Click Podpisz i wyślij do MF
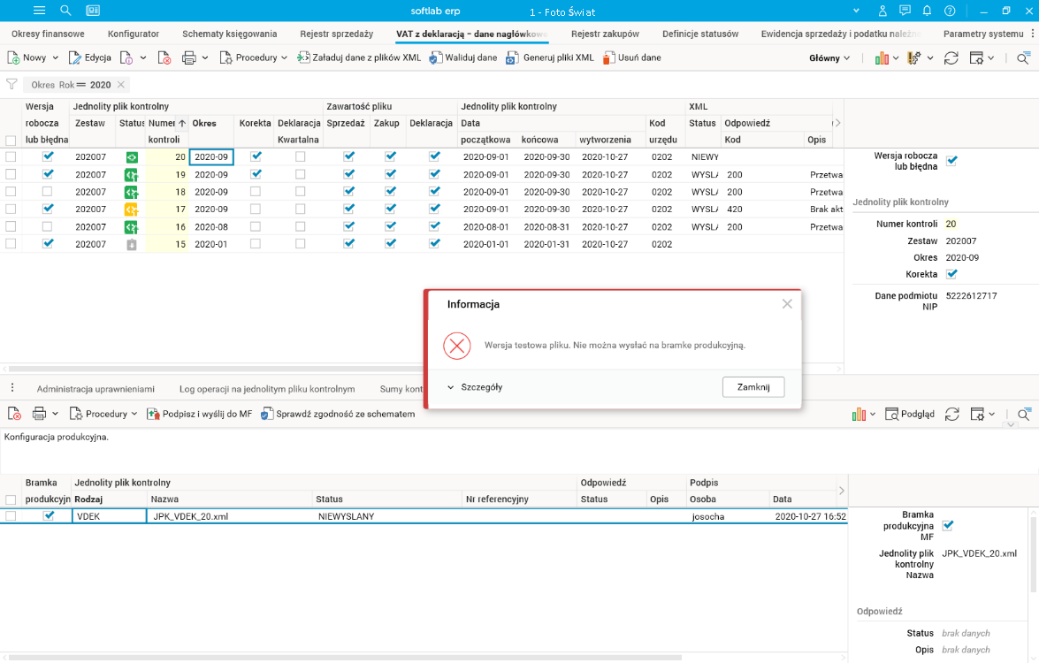Screen dimensions: 1039x663 pos(200,414)
